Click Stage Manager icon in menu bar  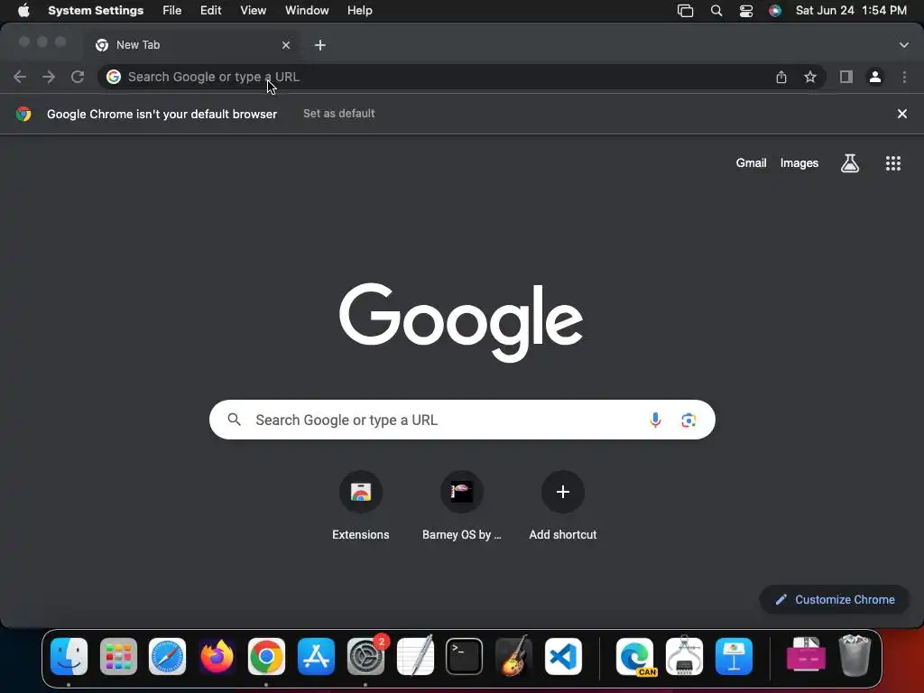tap(685, 11)
